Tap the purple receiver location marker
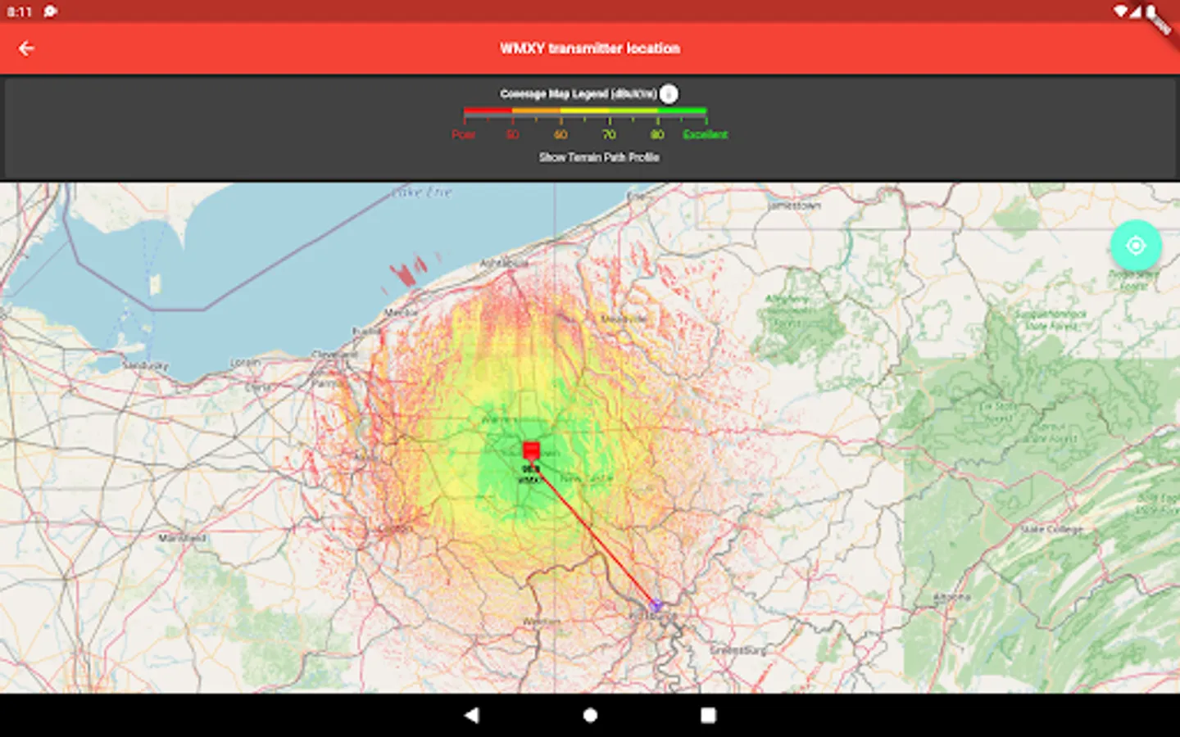The image size is (1180, 737). click(656, 605)
